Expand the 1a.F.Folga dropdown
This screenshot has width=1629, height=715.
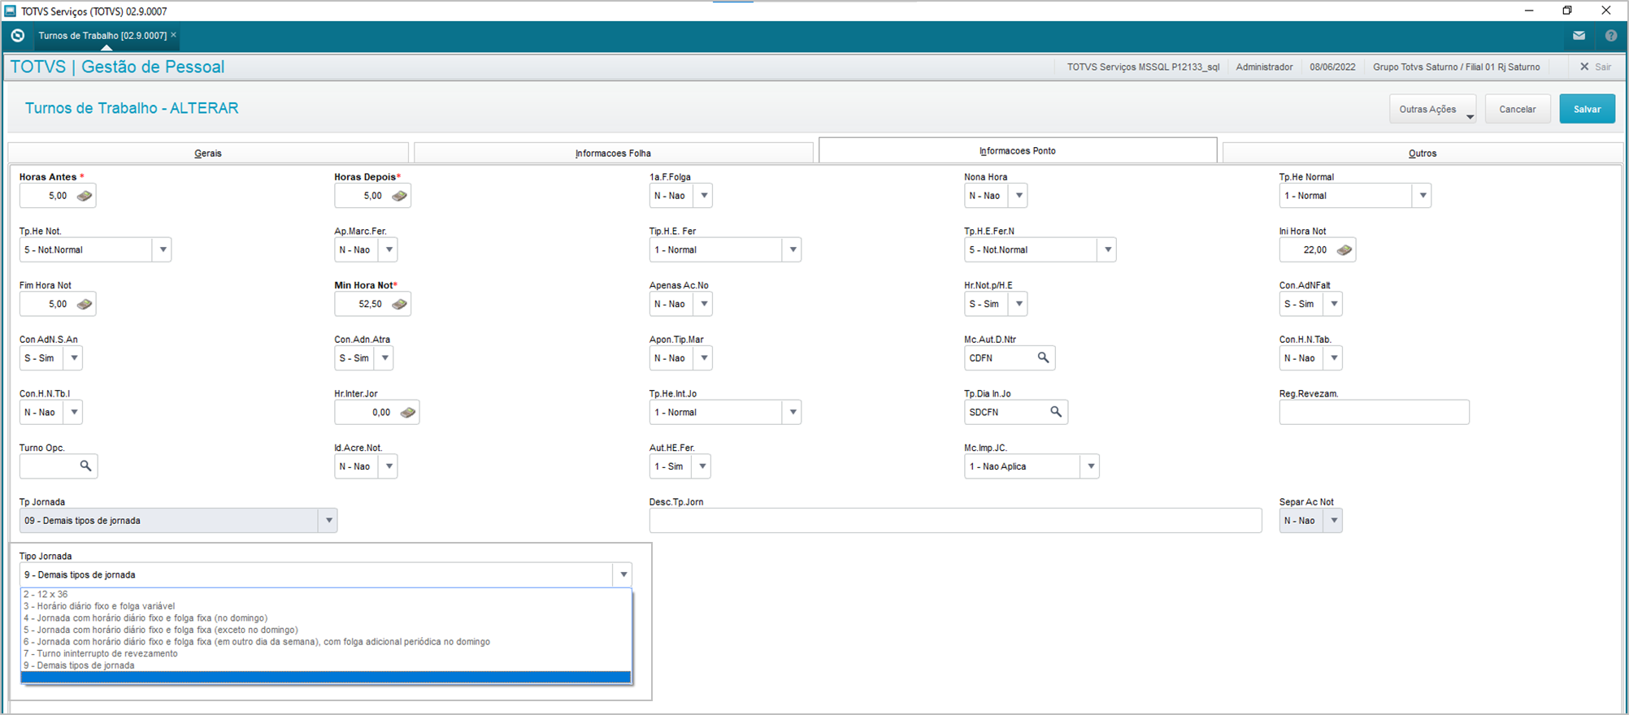point(704,196)
